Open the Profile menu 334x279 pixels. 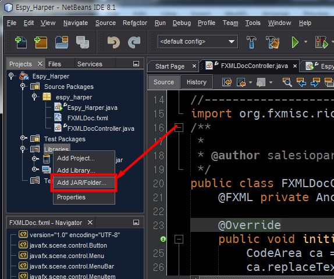(x=207, y=23)
